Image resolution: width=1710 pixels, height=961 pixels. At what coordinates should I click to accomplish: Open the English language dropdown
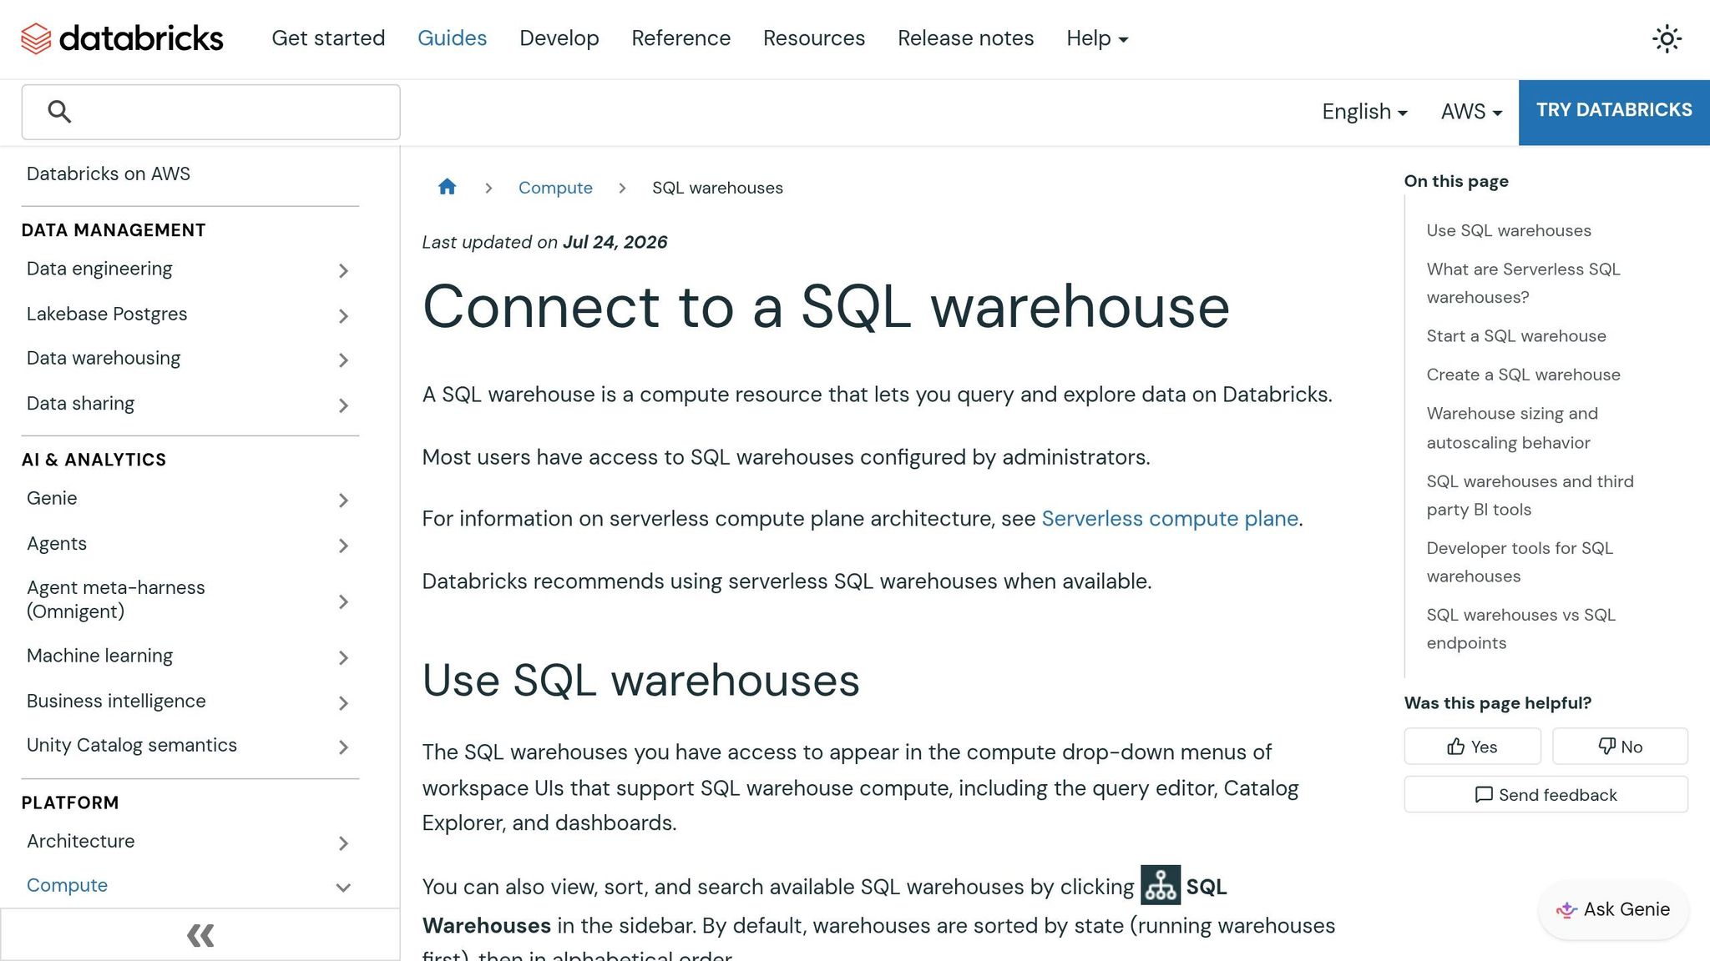1364,112
